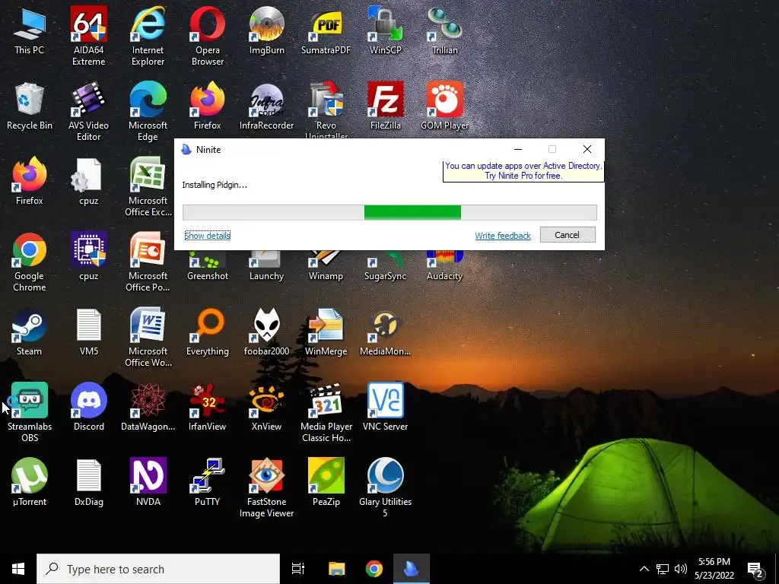
Task: Select the InfraRecorder desktop shortcut
Action: [x=267, y=106]
